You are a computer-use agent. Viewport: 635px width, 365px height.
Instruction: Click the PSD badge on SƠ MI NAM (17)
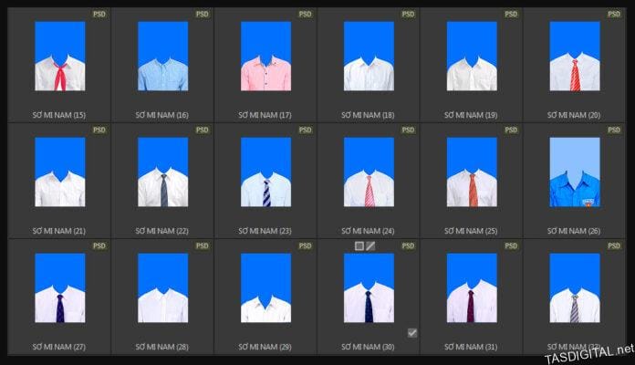pyautogui.click(x=305, y=15)
